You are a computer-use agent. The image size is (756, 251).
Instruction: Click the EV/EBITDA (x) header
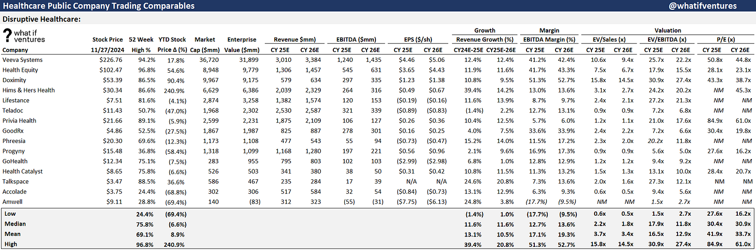(x=667, y=39)
